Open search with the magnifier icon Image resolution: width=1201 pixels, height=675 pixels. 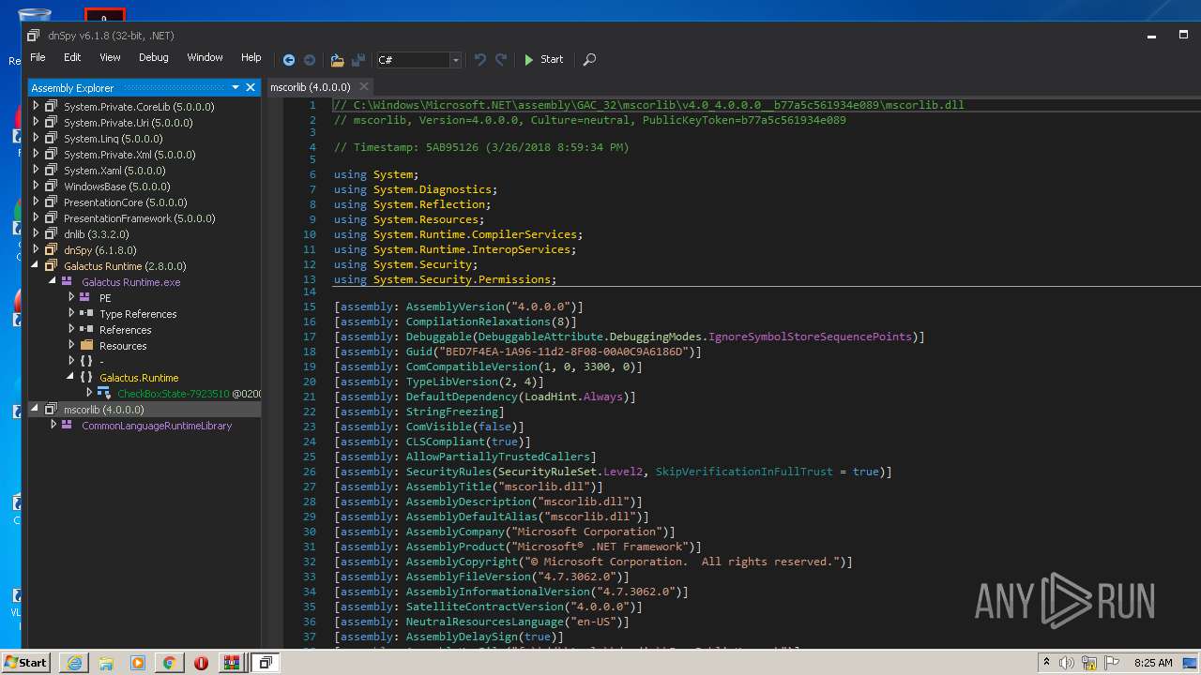(589, 59)
